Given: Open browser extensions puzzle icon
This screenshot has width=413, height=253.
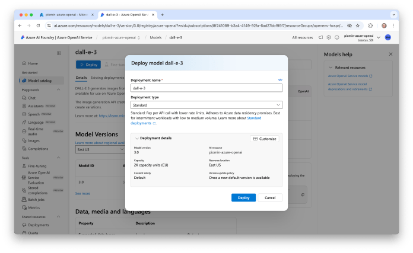Looking at the screenshot, I should coord(371,25).
